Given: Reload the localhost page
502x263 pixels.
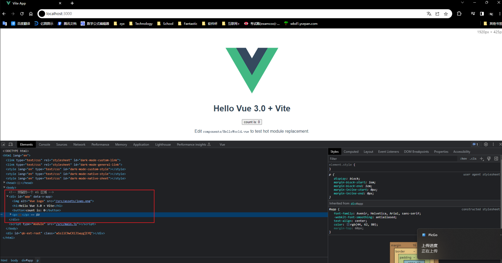Looking at the screenshot, I should (22, 14).
